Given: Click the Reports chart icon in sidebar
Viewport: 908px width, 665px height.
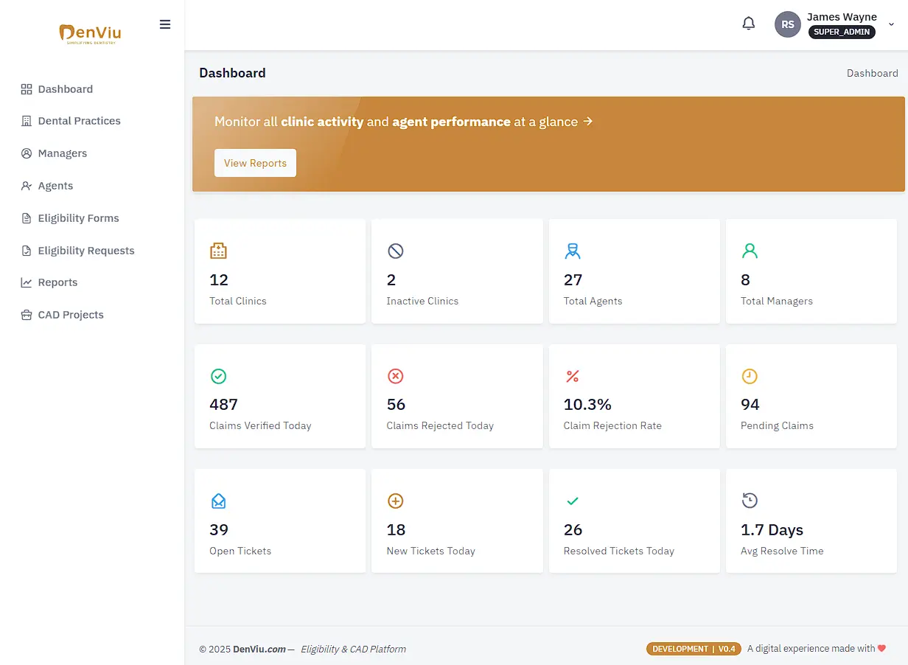Looking at the screenshot, I should pos(27,282).
